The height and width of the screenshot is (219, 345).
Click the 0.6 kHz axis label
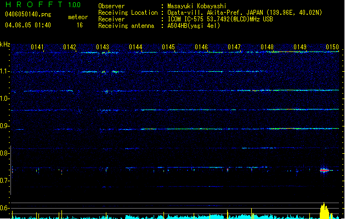(5, 208)
